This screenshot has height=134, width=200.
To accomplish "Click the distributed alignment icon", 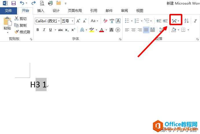I will (153, 30).
